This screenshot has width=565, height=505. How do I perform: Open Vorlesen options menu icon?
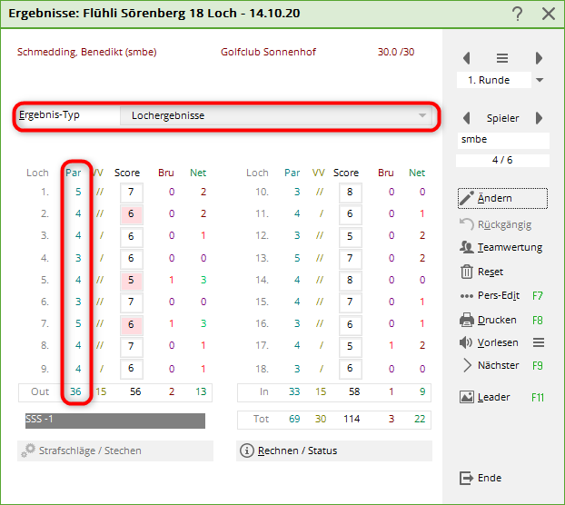538,342
